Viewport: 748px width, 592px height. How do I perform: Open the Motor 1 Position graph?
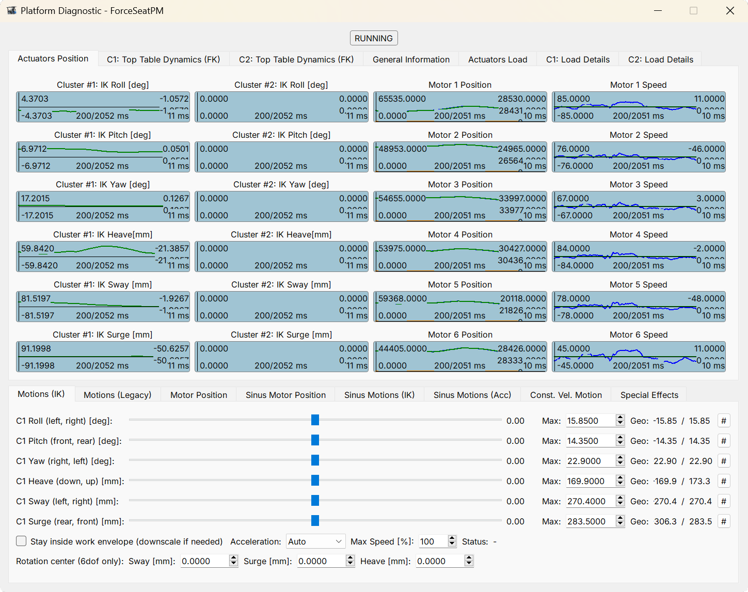[460, 107]
